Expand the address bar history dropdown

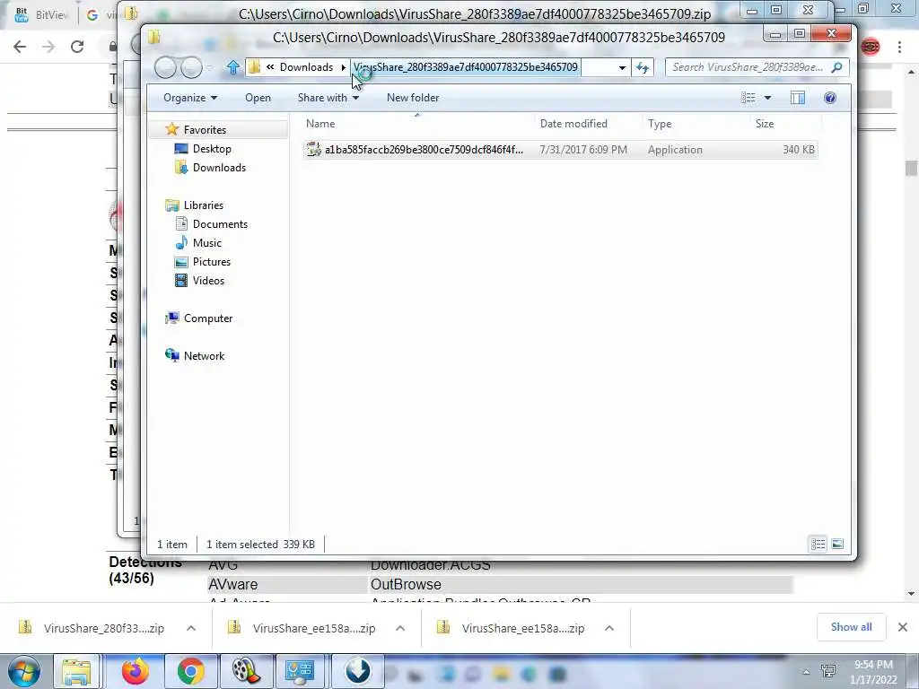(x=622, y=67)
